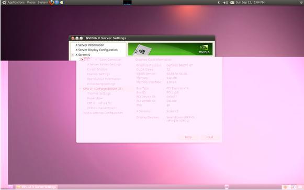Select CRT-0 (HP w17e) display entry
Screen dimensions: 304x190
(99, 103)
